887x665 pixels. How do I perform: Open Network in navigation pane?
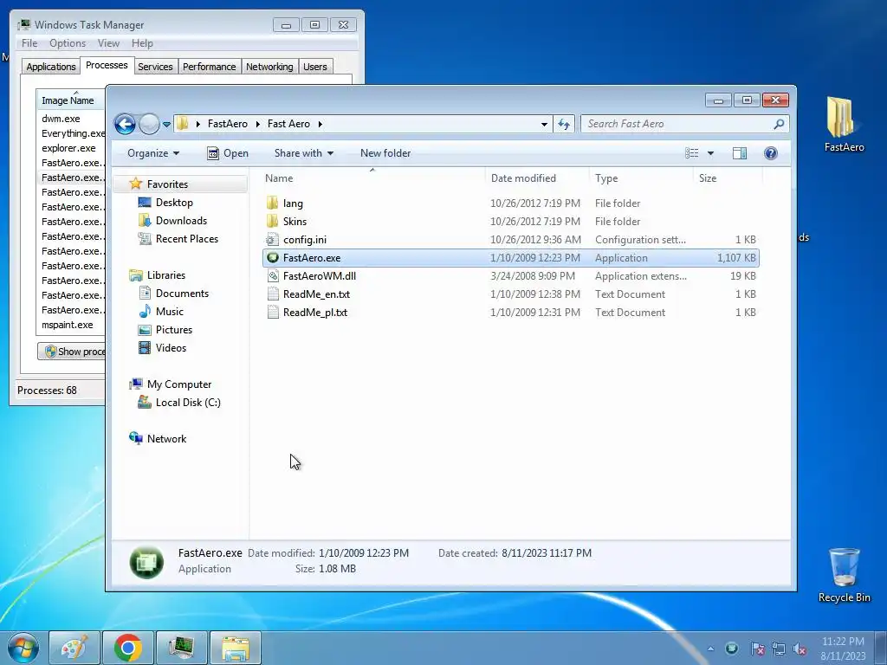point(166,439)
